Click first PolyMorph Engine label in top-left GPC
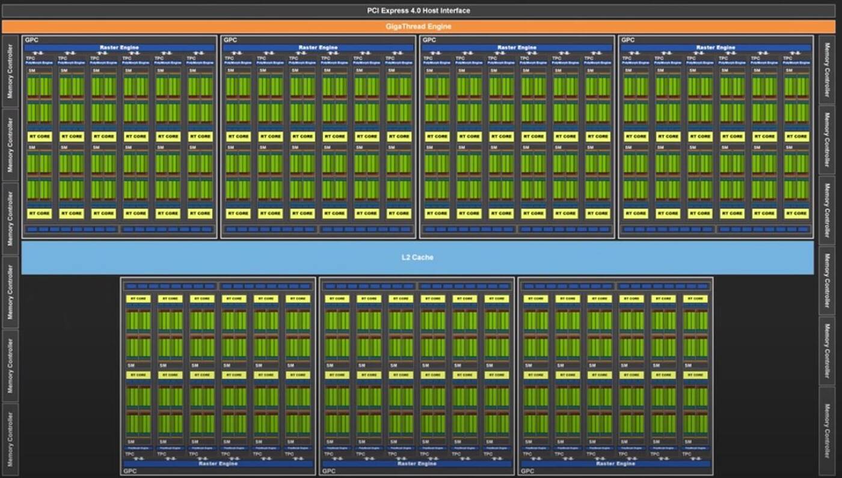 [x=40, y=62]
